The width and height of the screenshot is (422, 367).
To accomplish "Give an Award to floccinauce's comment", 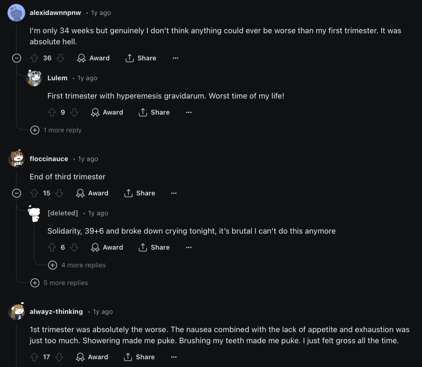I will pos(92,193).
